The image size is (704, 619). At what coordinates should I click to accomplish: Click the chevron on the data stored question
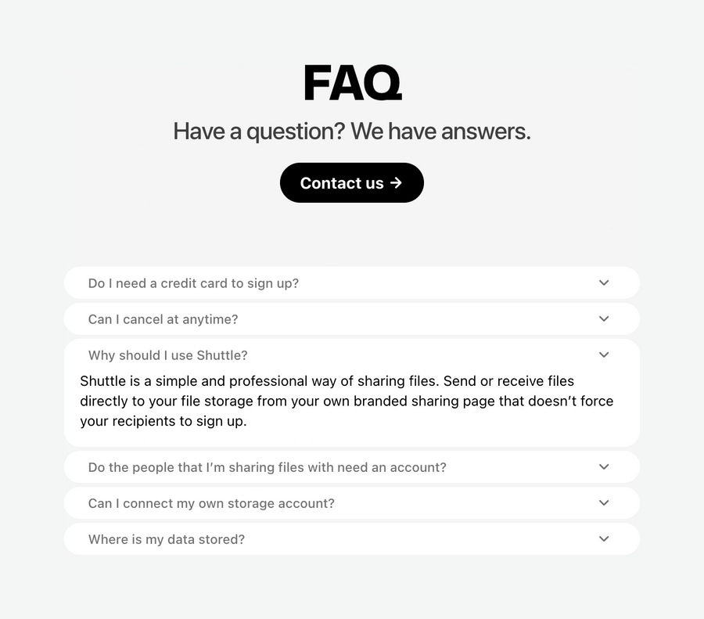pos(603,538)
